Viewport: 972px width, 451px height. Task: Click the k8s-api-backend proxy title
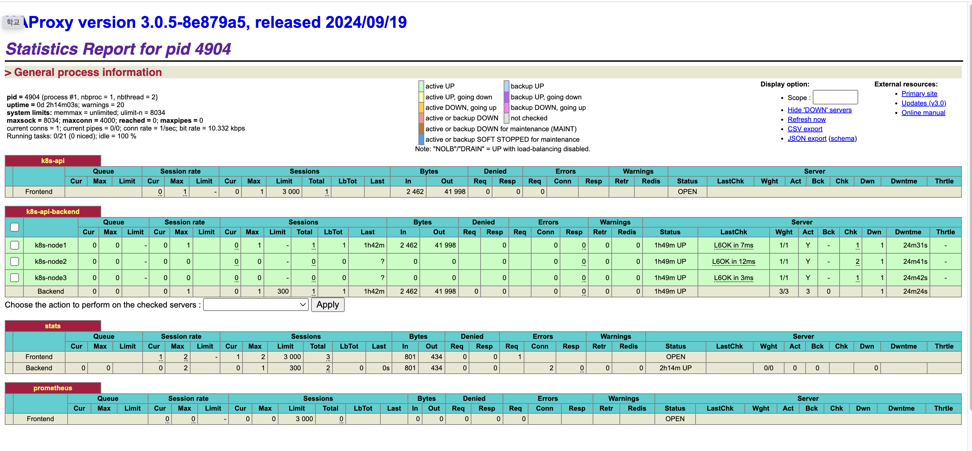(53, 211)
